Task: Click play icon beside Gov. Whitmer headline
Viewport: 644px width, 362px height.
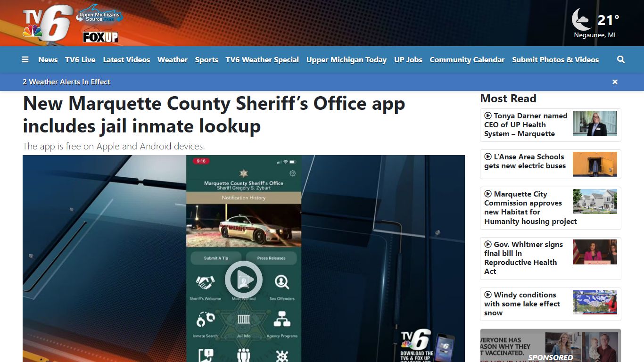Action: pos(488,244)
